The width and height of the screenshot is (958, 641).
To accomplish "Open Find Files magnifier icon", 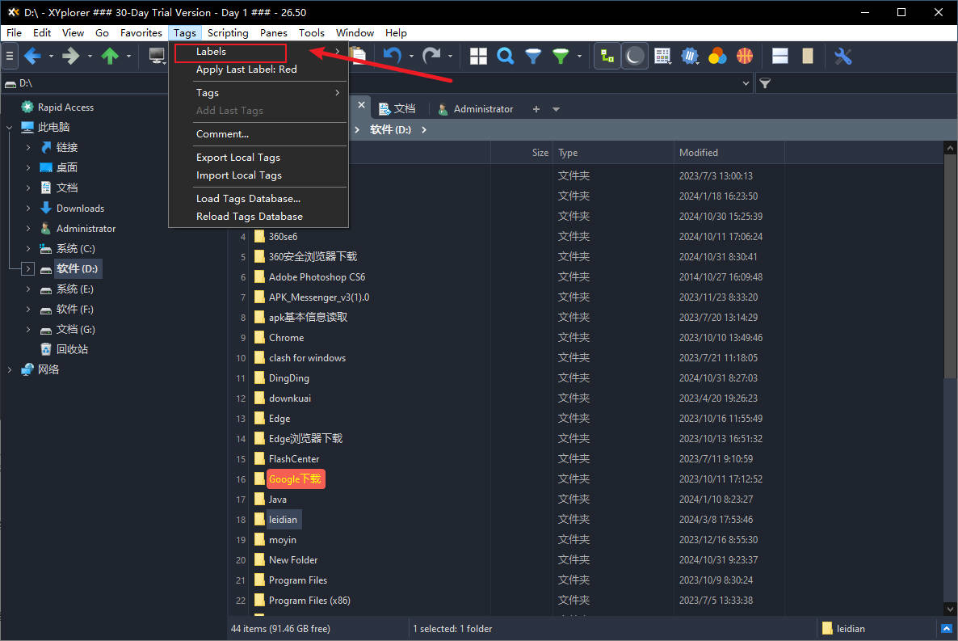I will point(506,56).
